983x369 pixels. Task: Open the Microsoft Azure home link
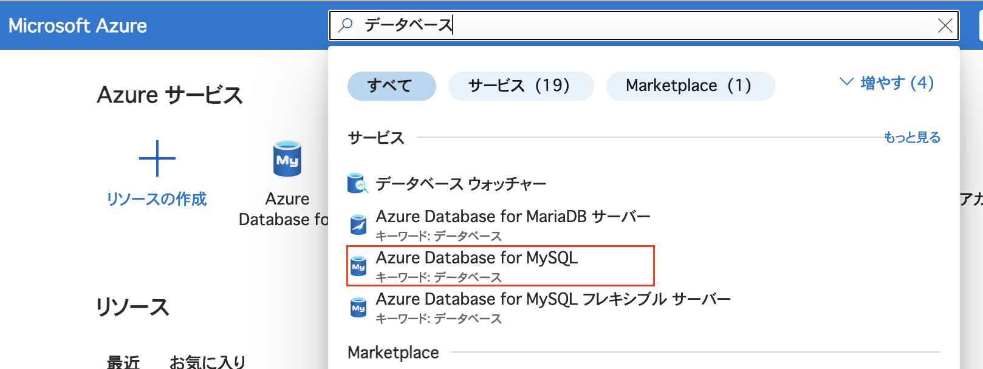pyautogui.click(x=78, y=25)
